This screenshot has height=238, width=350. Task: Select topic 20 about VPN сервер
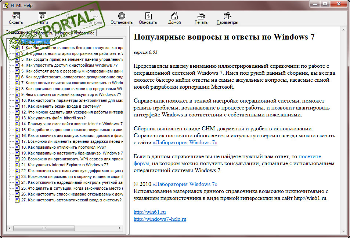tap(72, 159)
